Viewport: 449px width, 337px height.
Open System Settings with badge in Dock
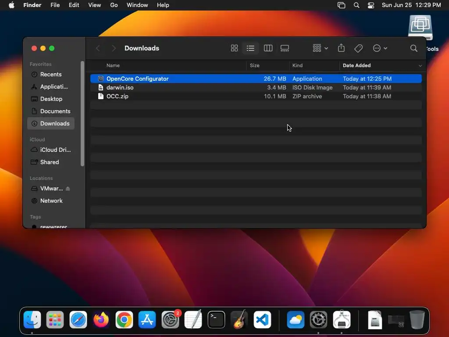[171, 319]
